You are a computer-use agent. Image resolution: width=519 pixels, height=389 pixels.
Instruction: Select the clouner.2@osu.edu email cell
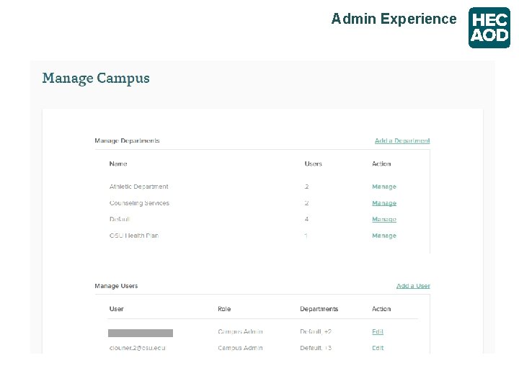(138, 348)
